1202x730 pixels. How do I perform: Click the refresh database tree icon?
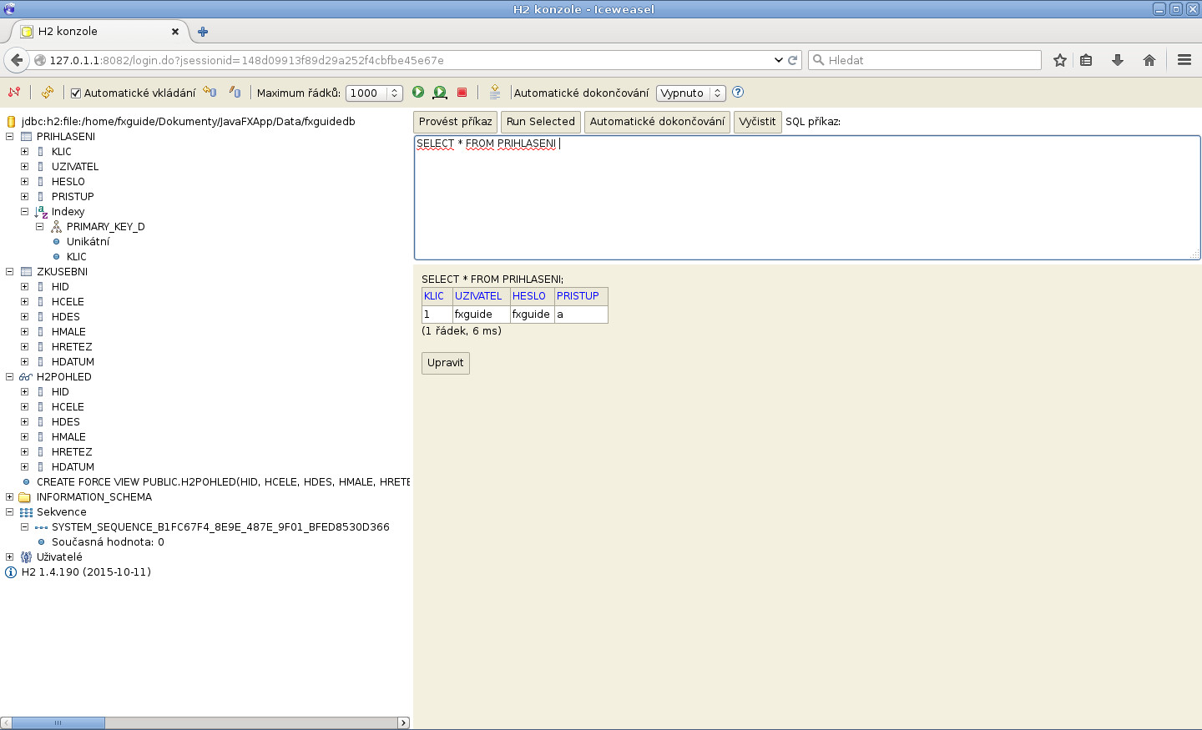[x=48, y=93]
